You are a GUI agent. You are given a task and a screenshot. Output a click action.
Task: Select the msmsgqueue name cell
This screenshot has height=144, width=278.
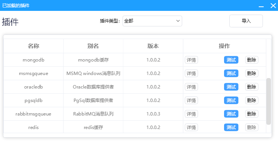[x=34, y=73]
